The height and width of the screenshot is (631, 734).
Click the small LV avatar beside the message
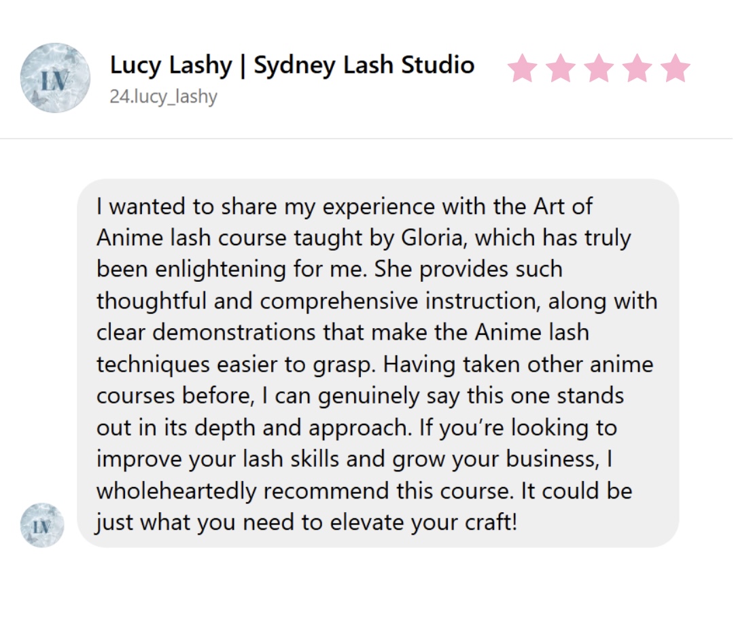click(x=42, y=525)
